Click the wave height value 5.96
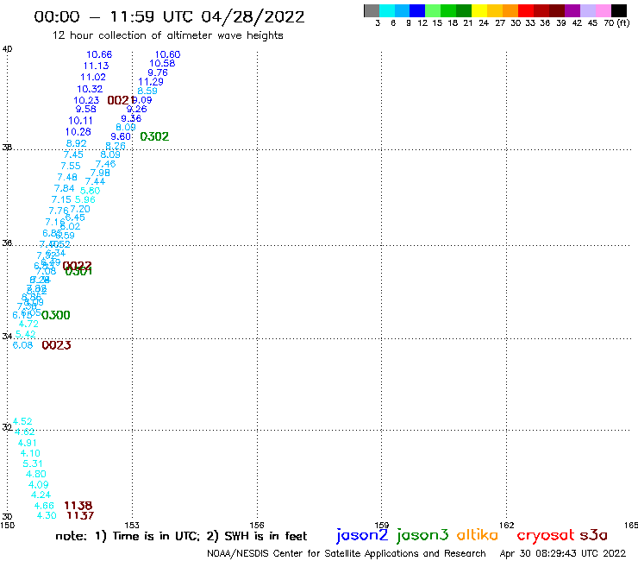The height and width of the screenshot is (561, 638). (x=85, y=199)
